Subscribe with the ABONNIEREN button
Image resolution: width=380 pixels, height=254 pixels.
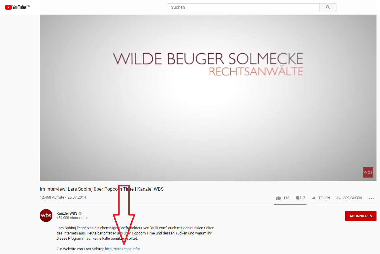(361, 216)
